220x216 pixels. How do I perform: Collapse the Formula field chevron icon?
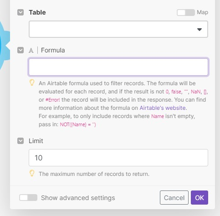20,50
